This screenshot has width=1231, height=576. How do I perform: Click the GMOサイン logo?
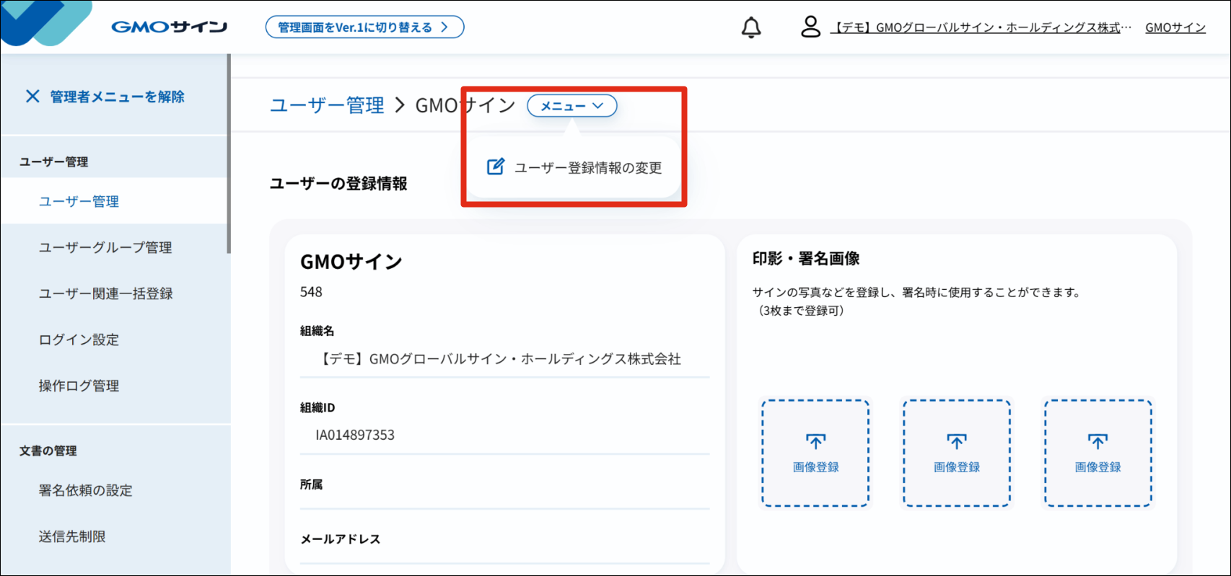[169, 27]
